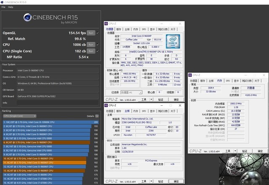Viewport: 269px width, 185px height.
Task: Select the 处理器 tab in the mainboard CPU-Z window
Action: (x=110, y=111)
